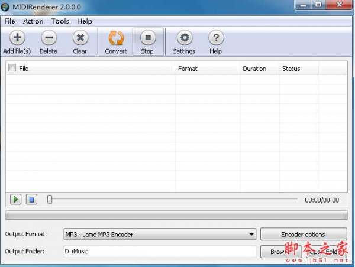The image size is (355, 267).
Task: Toggle the select-all checkbox in File header
Action: (x=12, y=68)
